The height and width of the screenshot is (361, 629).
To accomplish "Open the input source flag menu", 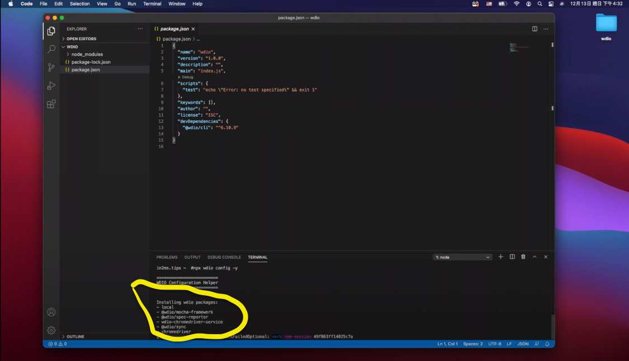I will pos(489,3).
